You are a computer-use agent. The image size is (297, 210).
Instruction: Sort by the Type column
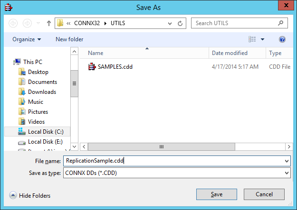pyautogui.click(x=279, y=53)
